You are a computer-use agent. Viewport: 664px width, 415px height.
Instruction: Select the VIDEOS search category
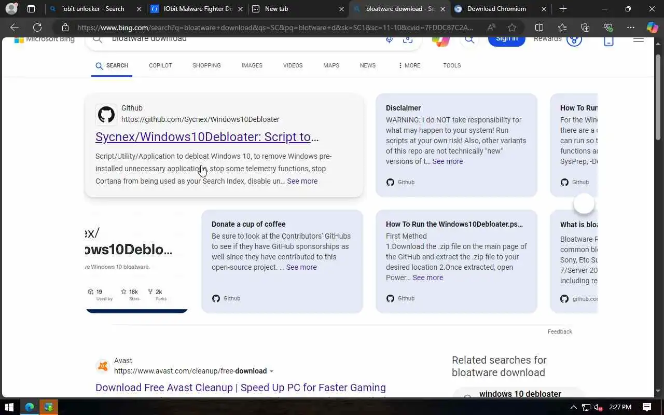point(293,65)
